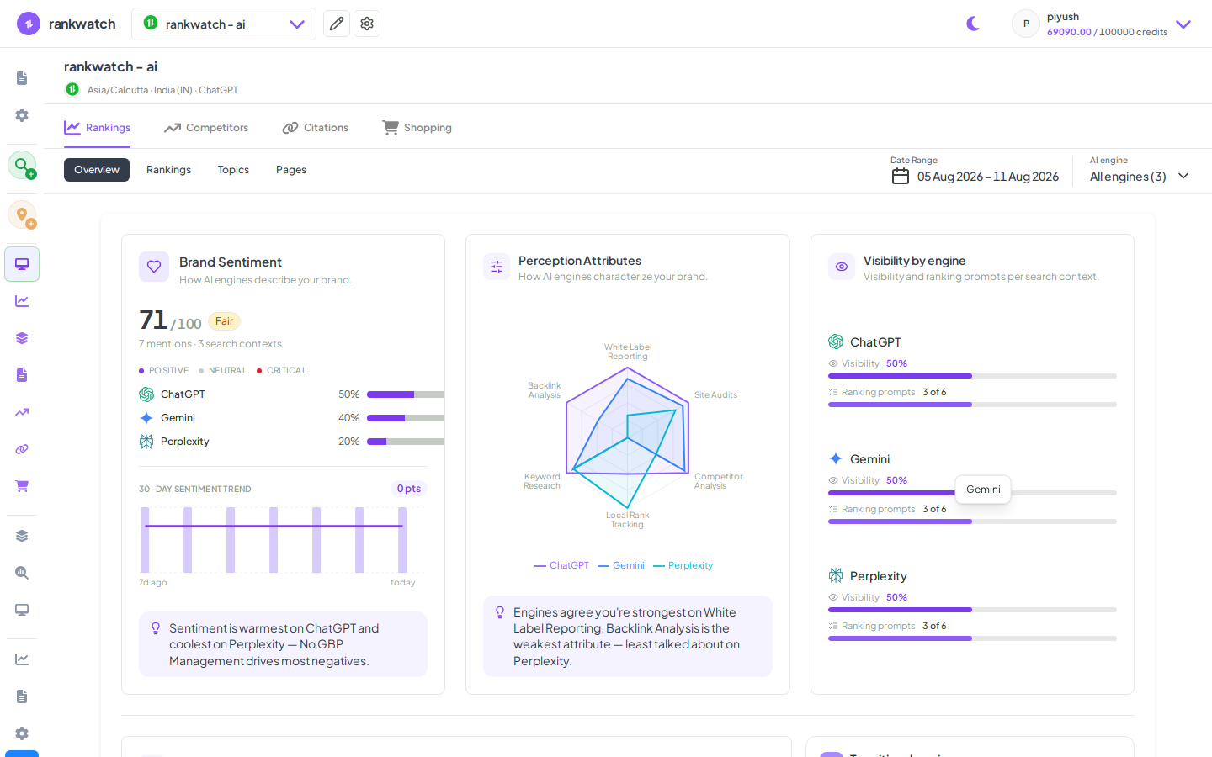Click the POSITIVE sentiment legend item
Image resolution: width=1212 pixels, height=757 pixels.
(164, 371)
